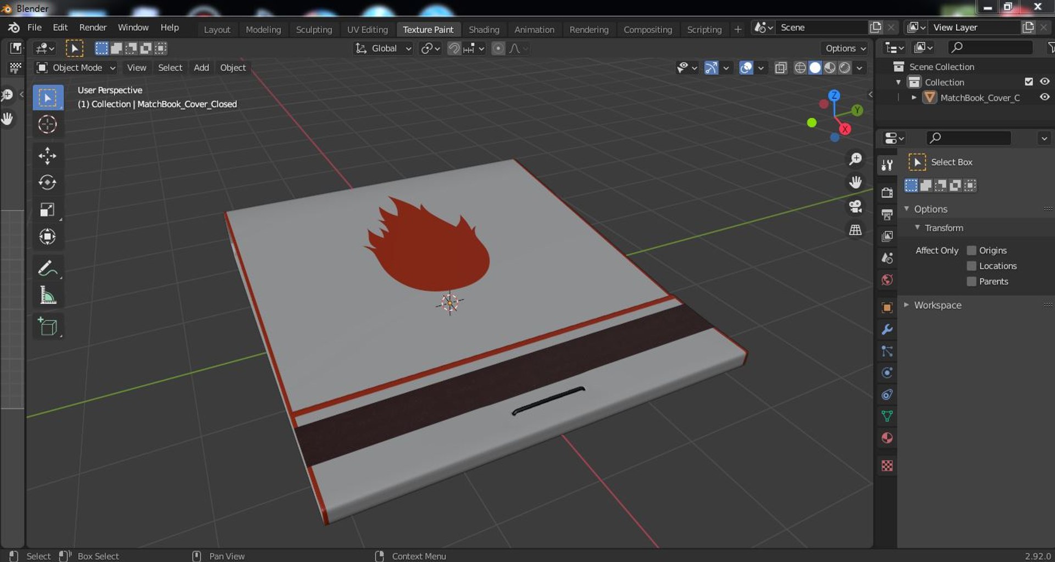The image size is (1055, 562).
Task: Collapse the Transform subpanel
Action: [917, 227]
